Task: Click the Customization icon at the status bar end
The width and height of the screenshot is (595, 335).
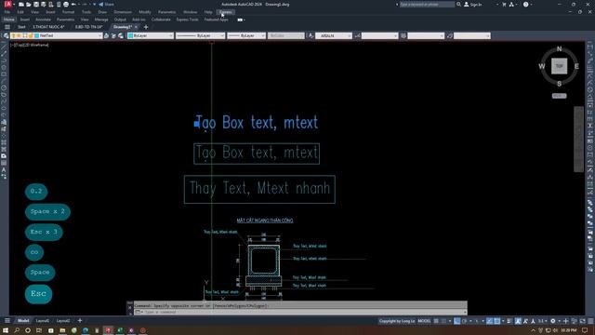Action: click(x=590, y=321)
